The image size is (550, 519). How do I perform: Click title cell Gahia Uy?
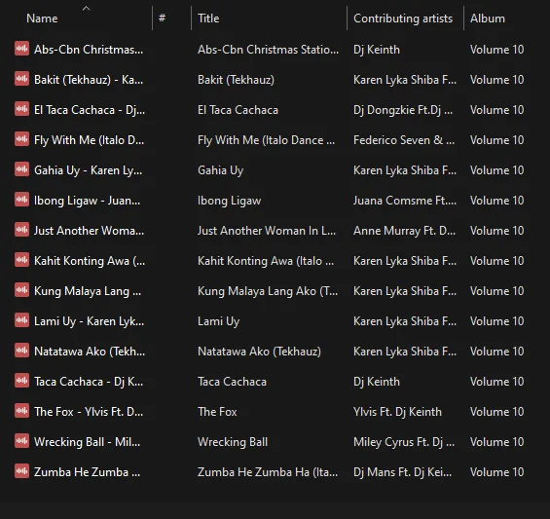[x=220, y=170]
